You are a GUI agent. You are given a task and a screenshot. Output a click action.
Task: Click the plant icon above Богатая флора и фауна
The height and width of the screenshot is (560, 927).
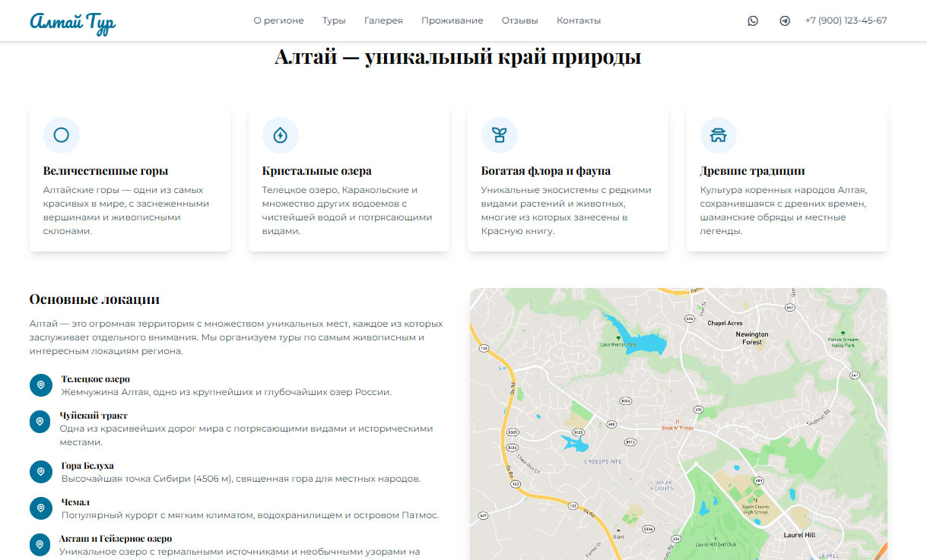pyautogui.click(x=500, y=135)
